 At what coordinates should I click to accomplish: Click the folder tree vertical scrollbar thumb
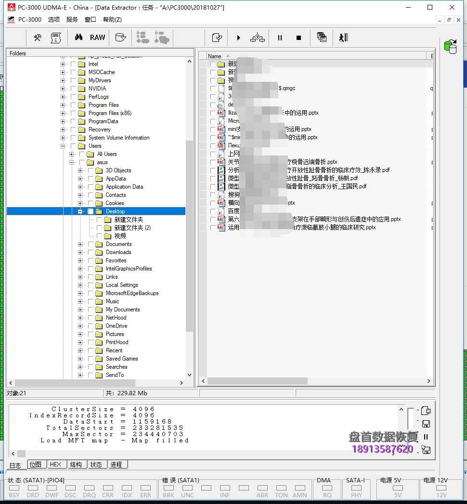tap(189, 236)
